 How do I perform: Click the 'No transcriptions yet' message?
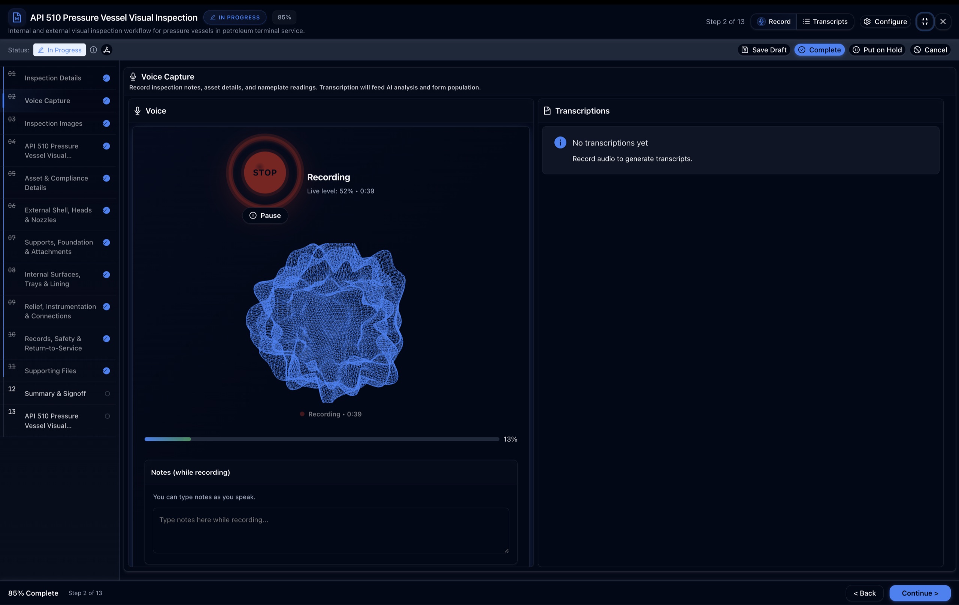(610, 143)
